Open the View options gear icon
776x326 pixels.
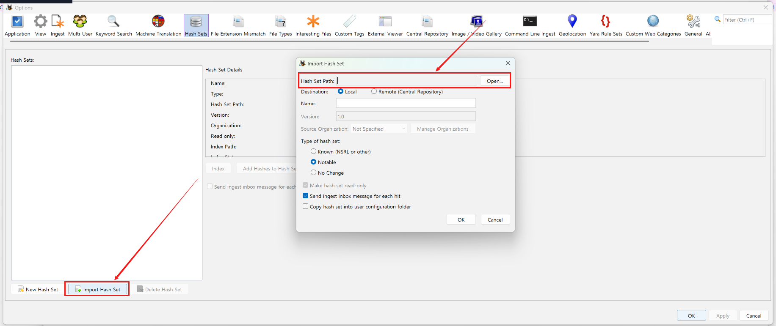tap(41, 21)
